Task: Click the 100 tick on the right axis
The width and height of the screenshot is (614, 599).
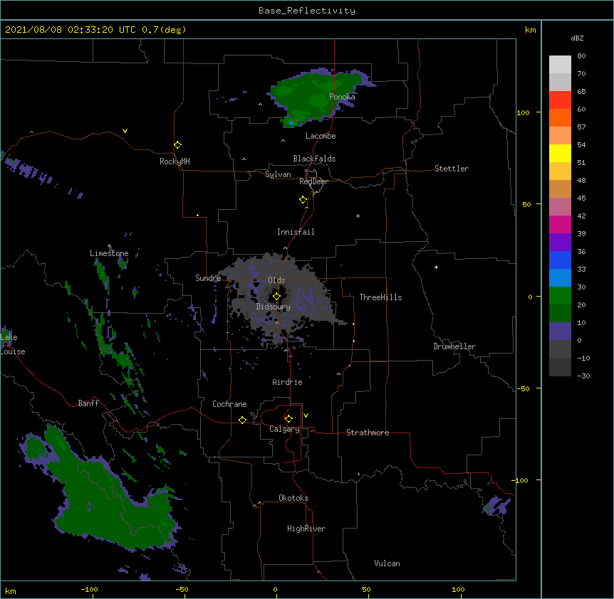Action: [x=523, y=112]
